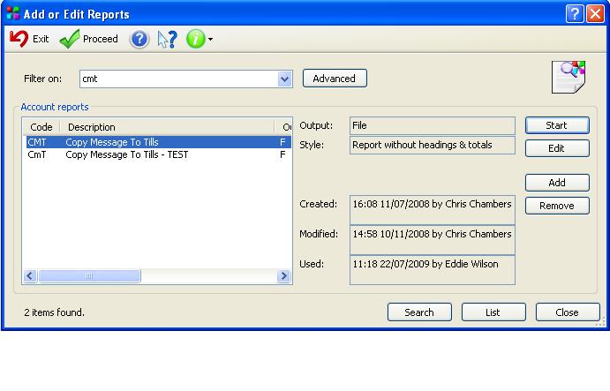610x391 pixels.
Task: Activate the What's This pointer help icon
Action: (167, 39)
